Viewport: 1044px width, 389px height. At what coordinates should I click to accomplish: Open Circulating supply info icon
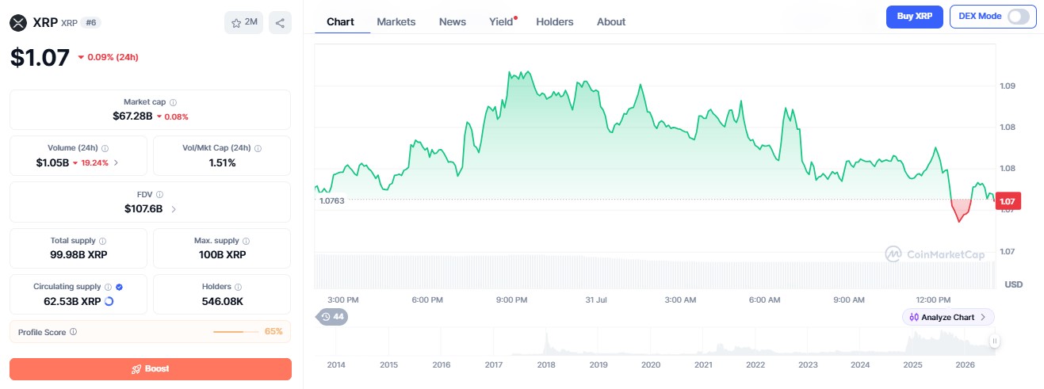[x=107, y=287]
